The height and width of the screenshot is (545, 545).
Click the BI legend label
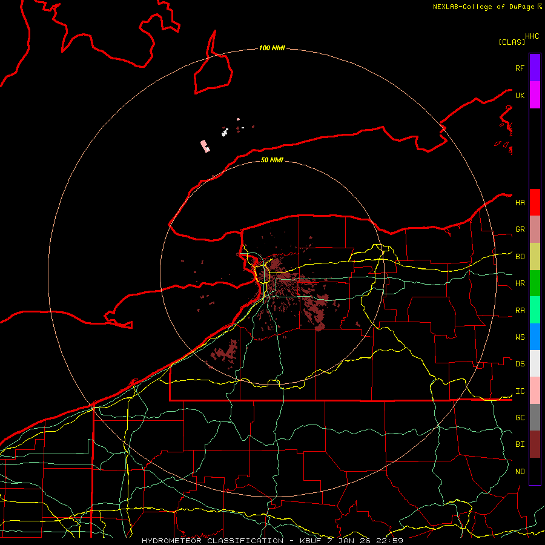(520, 444)
